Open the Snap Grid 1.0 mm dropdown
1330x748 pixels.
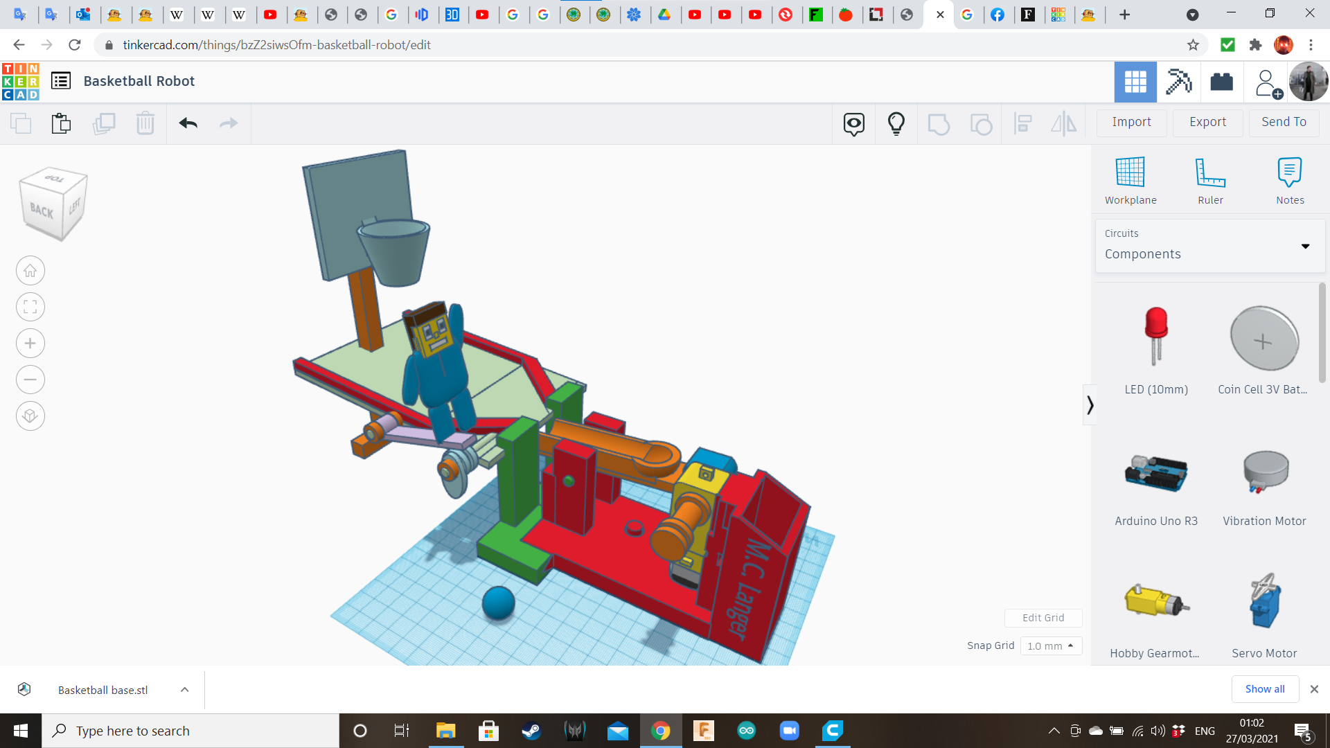tap(1050, 645)
